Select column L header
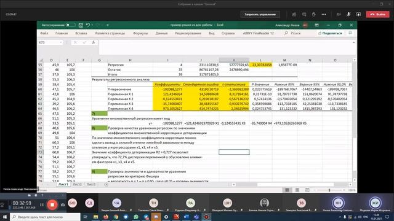Viewport: 394px width, 221px height. point(260,60)
